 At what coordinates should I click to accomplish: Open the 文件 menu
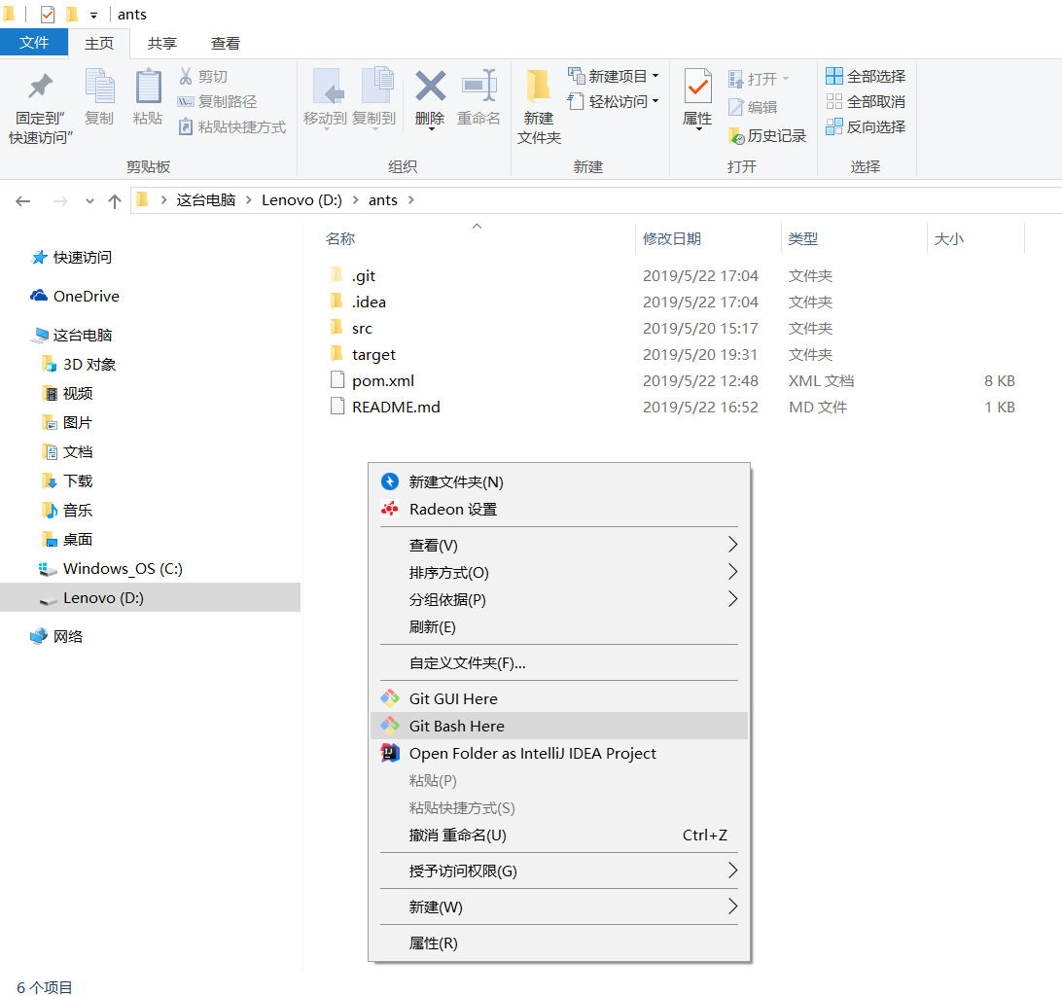34,43
